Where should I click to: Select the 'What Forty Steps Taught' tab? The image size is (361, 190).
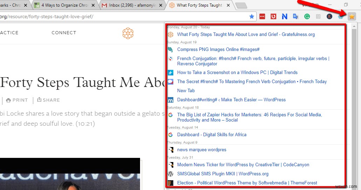pos(199,5)
